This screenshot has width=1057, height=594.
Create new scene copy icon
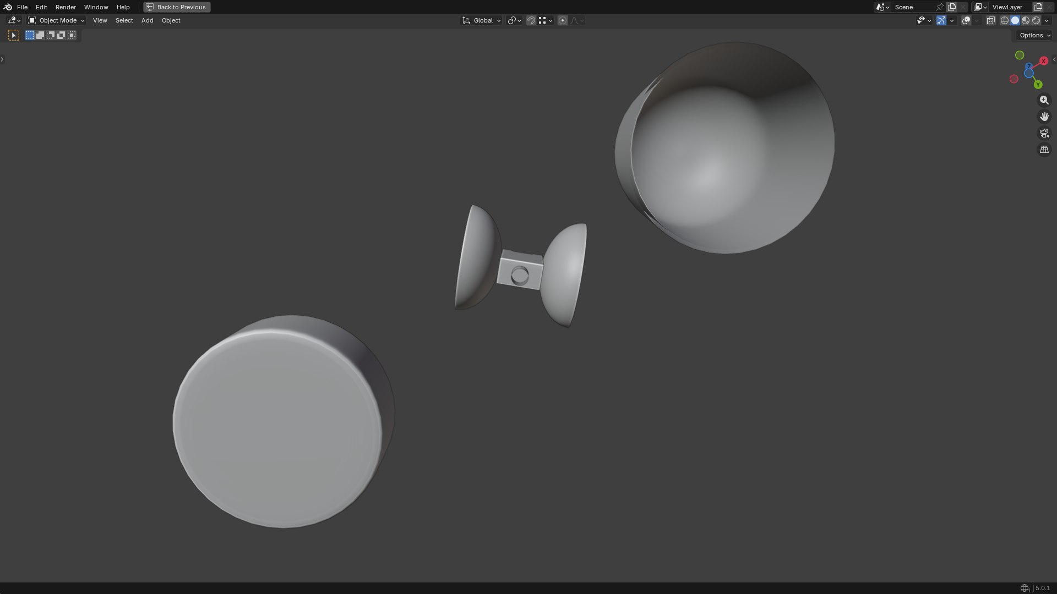tap(952, 7)
